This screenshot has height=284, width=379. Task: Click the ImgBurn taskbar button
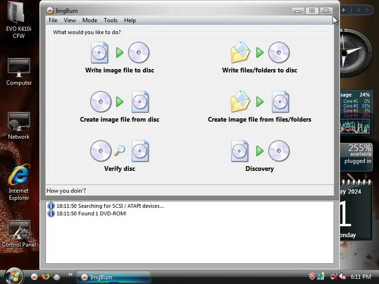tap(114, 277)
